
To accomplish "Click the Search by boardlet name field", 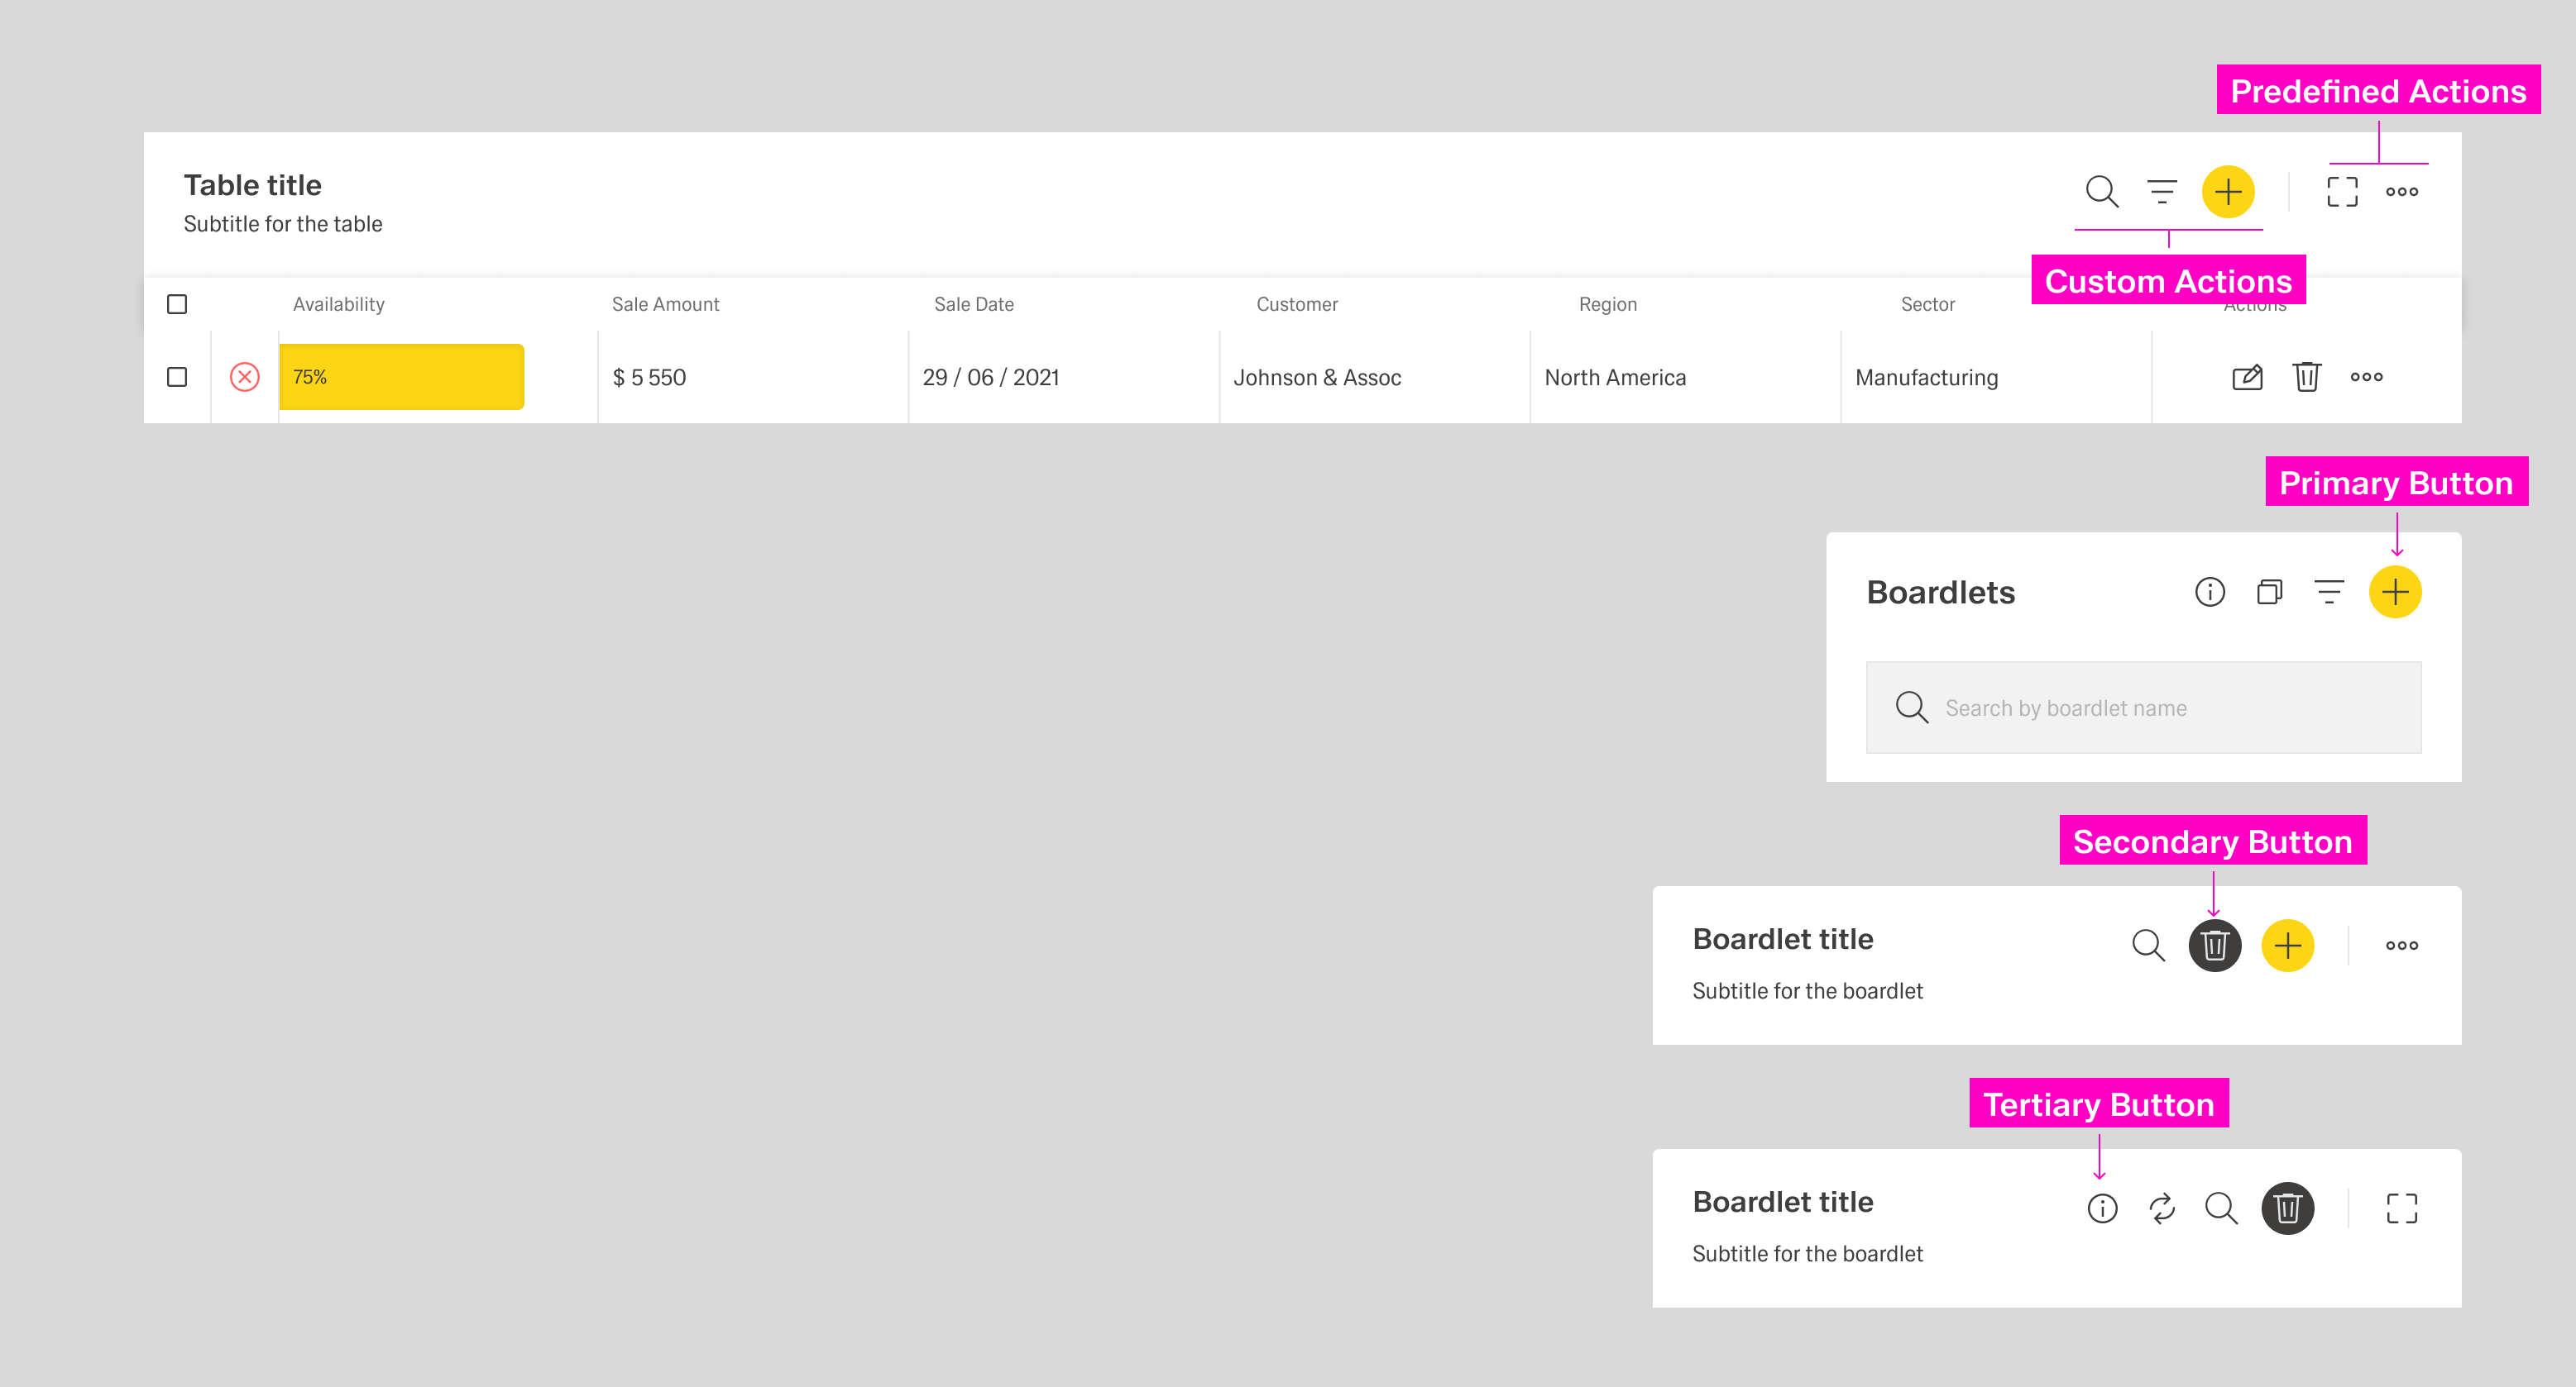I will coord(2143,708).
